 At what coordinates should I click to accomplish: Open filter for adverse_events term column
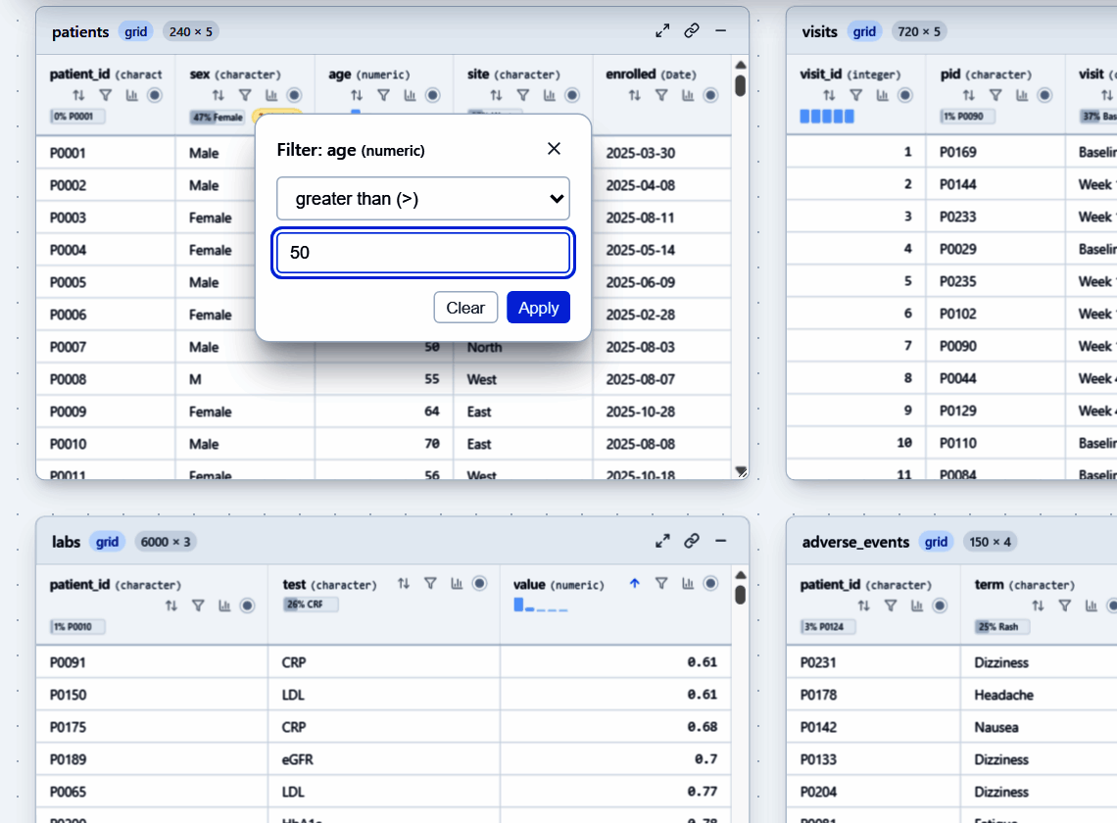click(x=1064, y=605)
